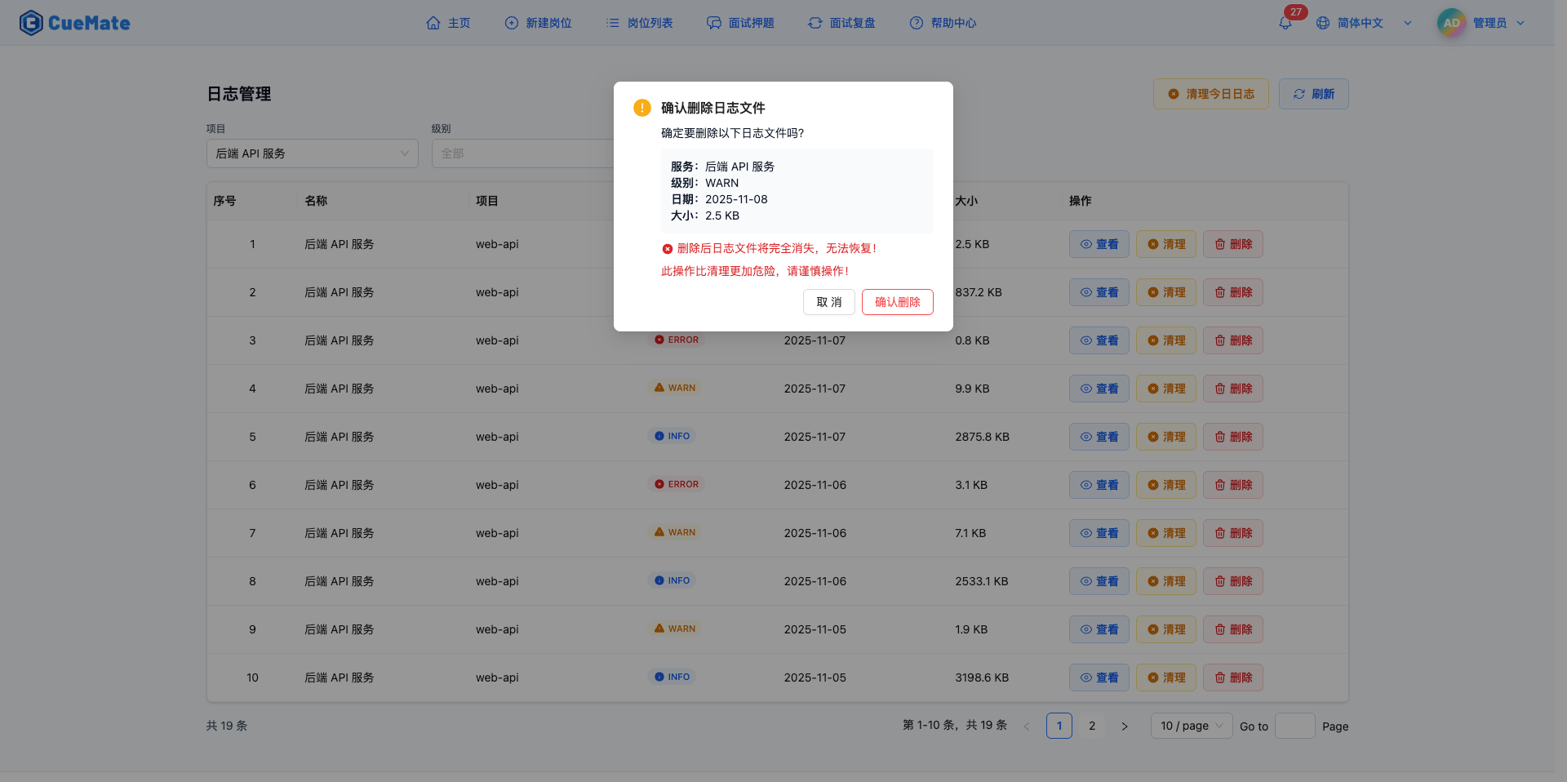Cancel the delete dialog with 取消
Screen dimensions: 1567x782
point(828,302)
